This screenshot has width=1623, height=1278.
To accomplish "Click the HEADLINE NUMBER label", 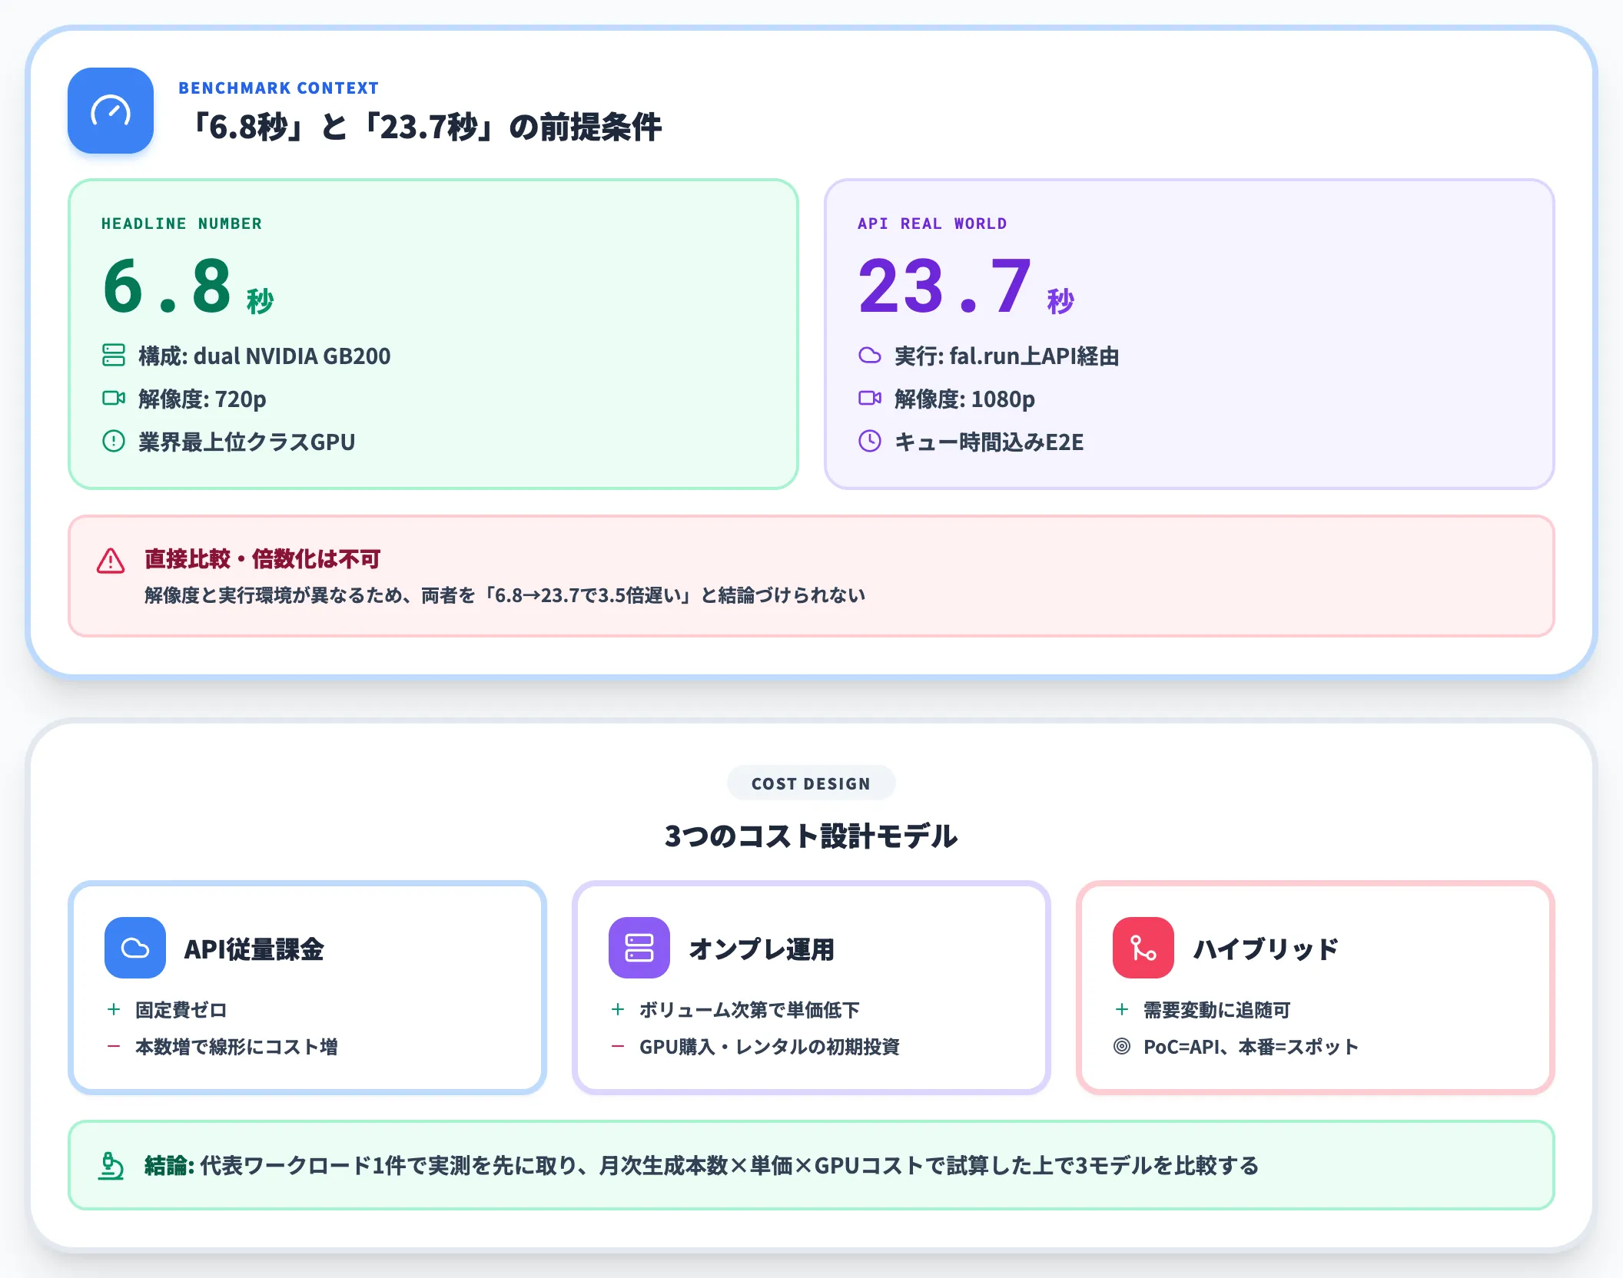I will (181, 223).
